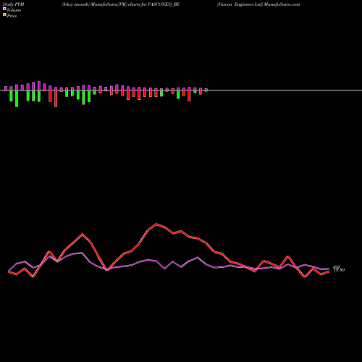
Task: Click the VASCONEQ_BE chart heading text
Action: point(121,4)
